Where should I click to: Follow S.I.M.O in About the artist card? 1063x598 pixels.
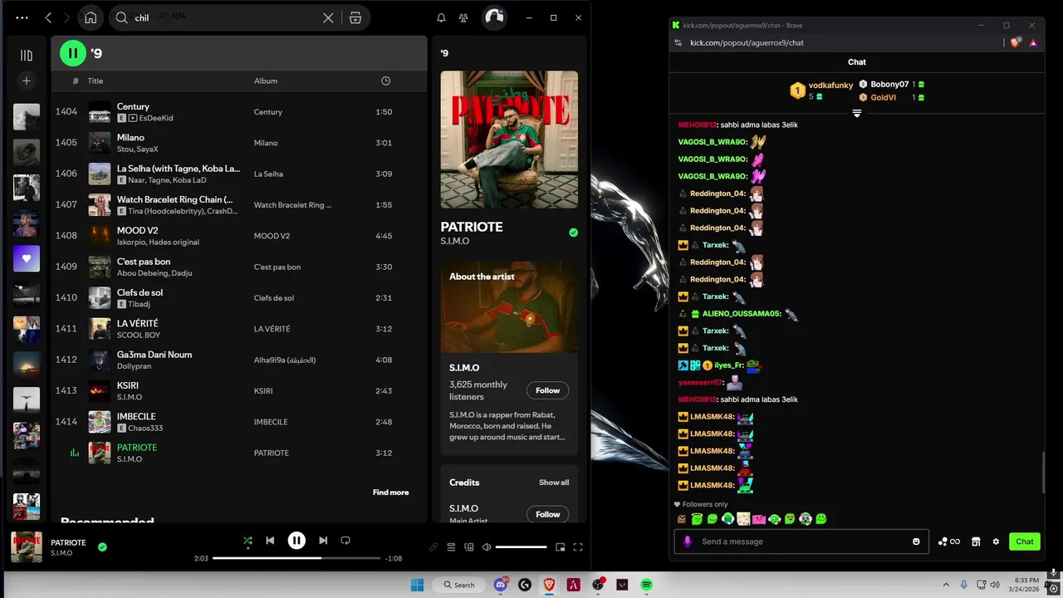(547, 390)
